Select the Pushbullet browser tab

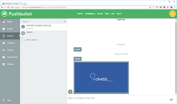(12, 4)
